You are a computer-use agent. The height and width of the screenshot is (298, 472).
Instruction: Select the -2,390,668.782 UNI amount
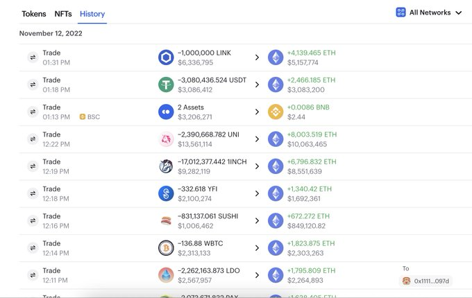tap(208, 134)
